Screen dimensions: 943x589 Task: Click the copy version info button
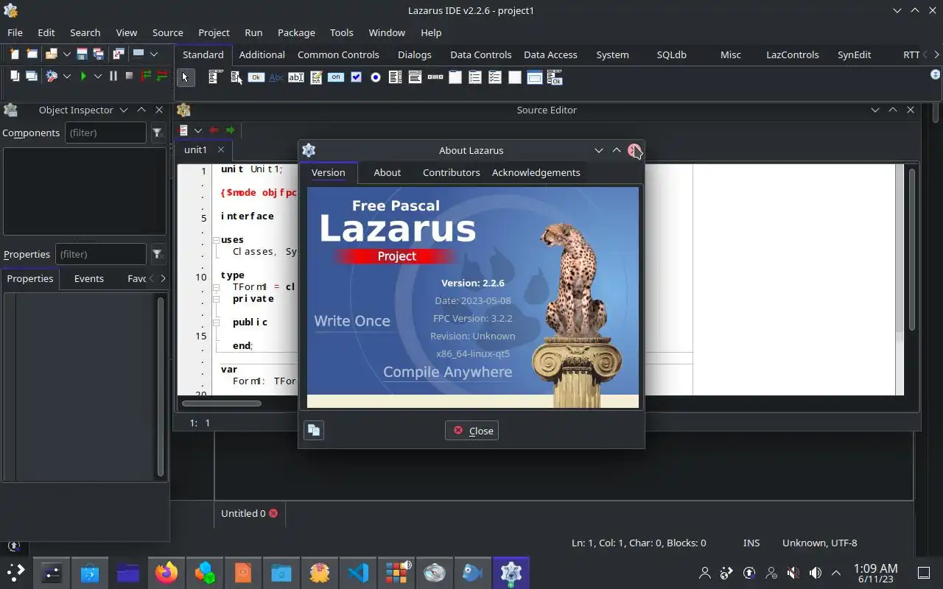[x=314, y=431]
